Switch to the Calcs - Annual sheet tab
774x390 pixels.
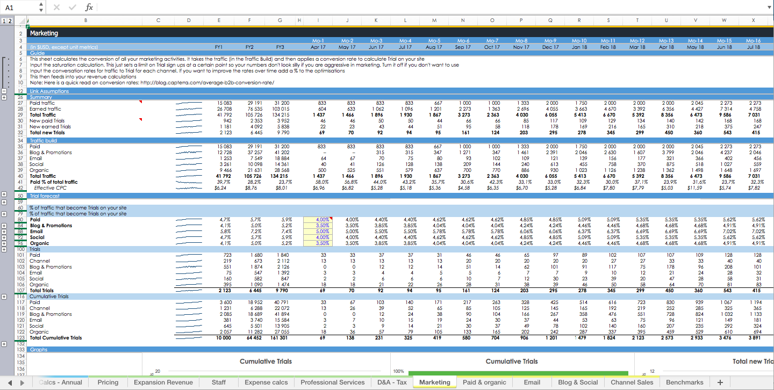[x=60, y=382]
